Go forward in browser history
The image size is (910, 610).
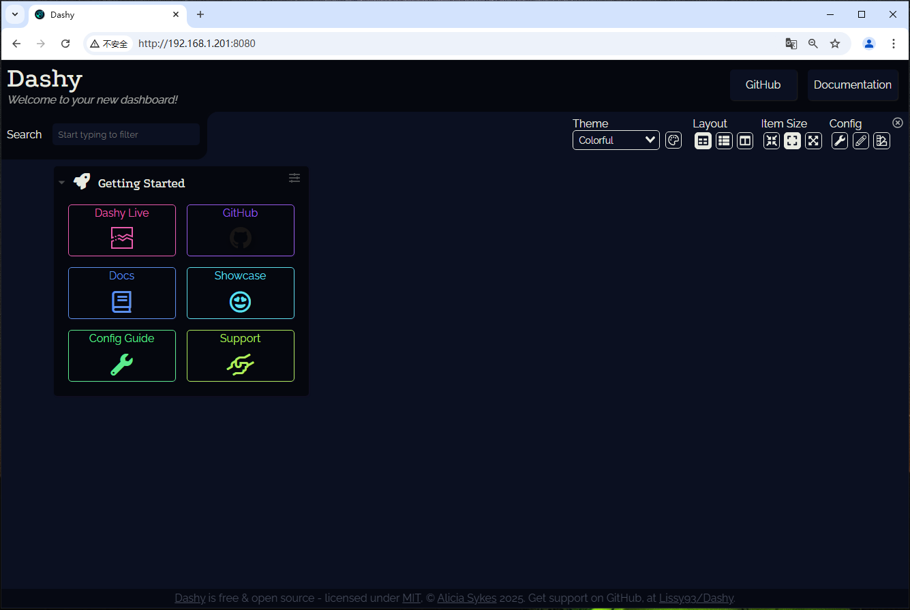[x=41, y=44]
